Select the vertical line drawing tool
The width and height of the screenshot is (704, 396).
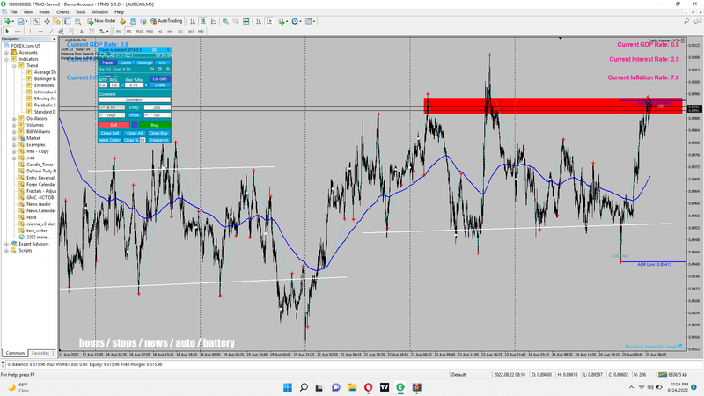[x=30, y=31]
